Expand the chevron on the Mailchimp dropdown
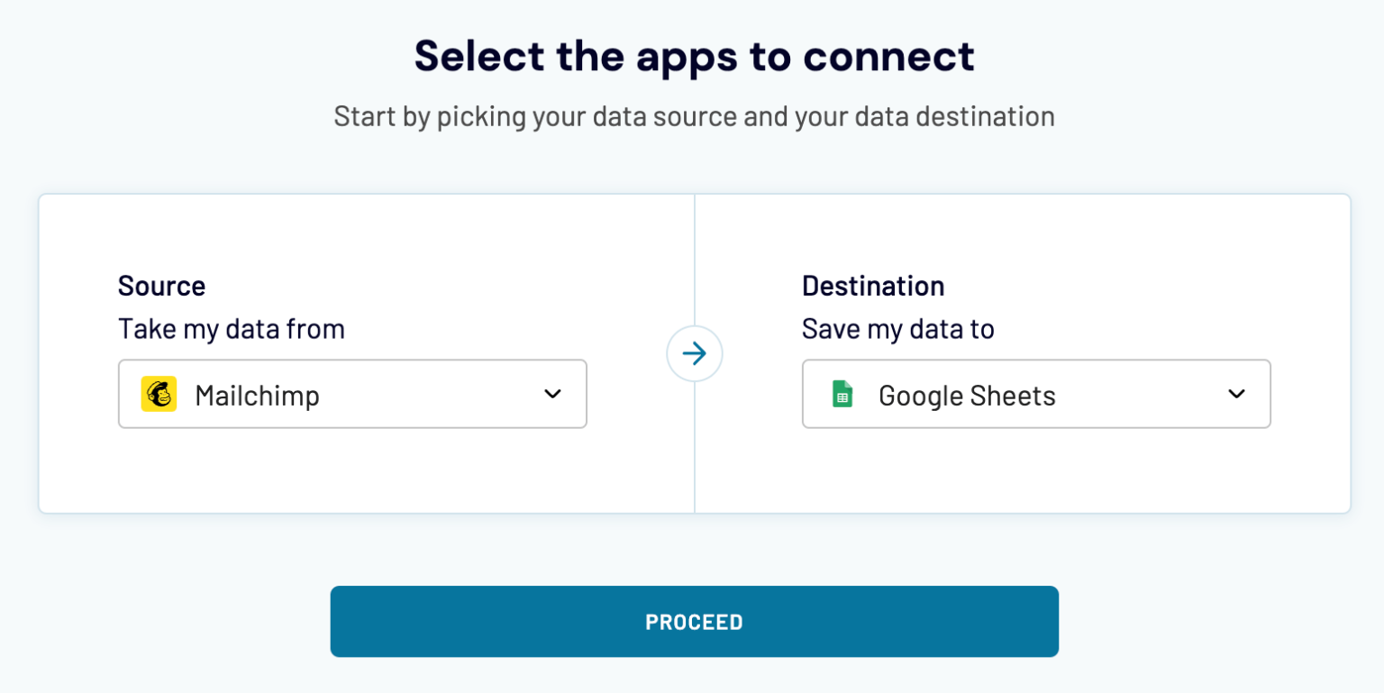Screen dimensions: 1384x693 (x=553, y=394)
